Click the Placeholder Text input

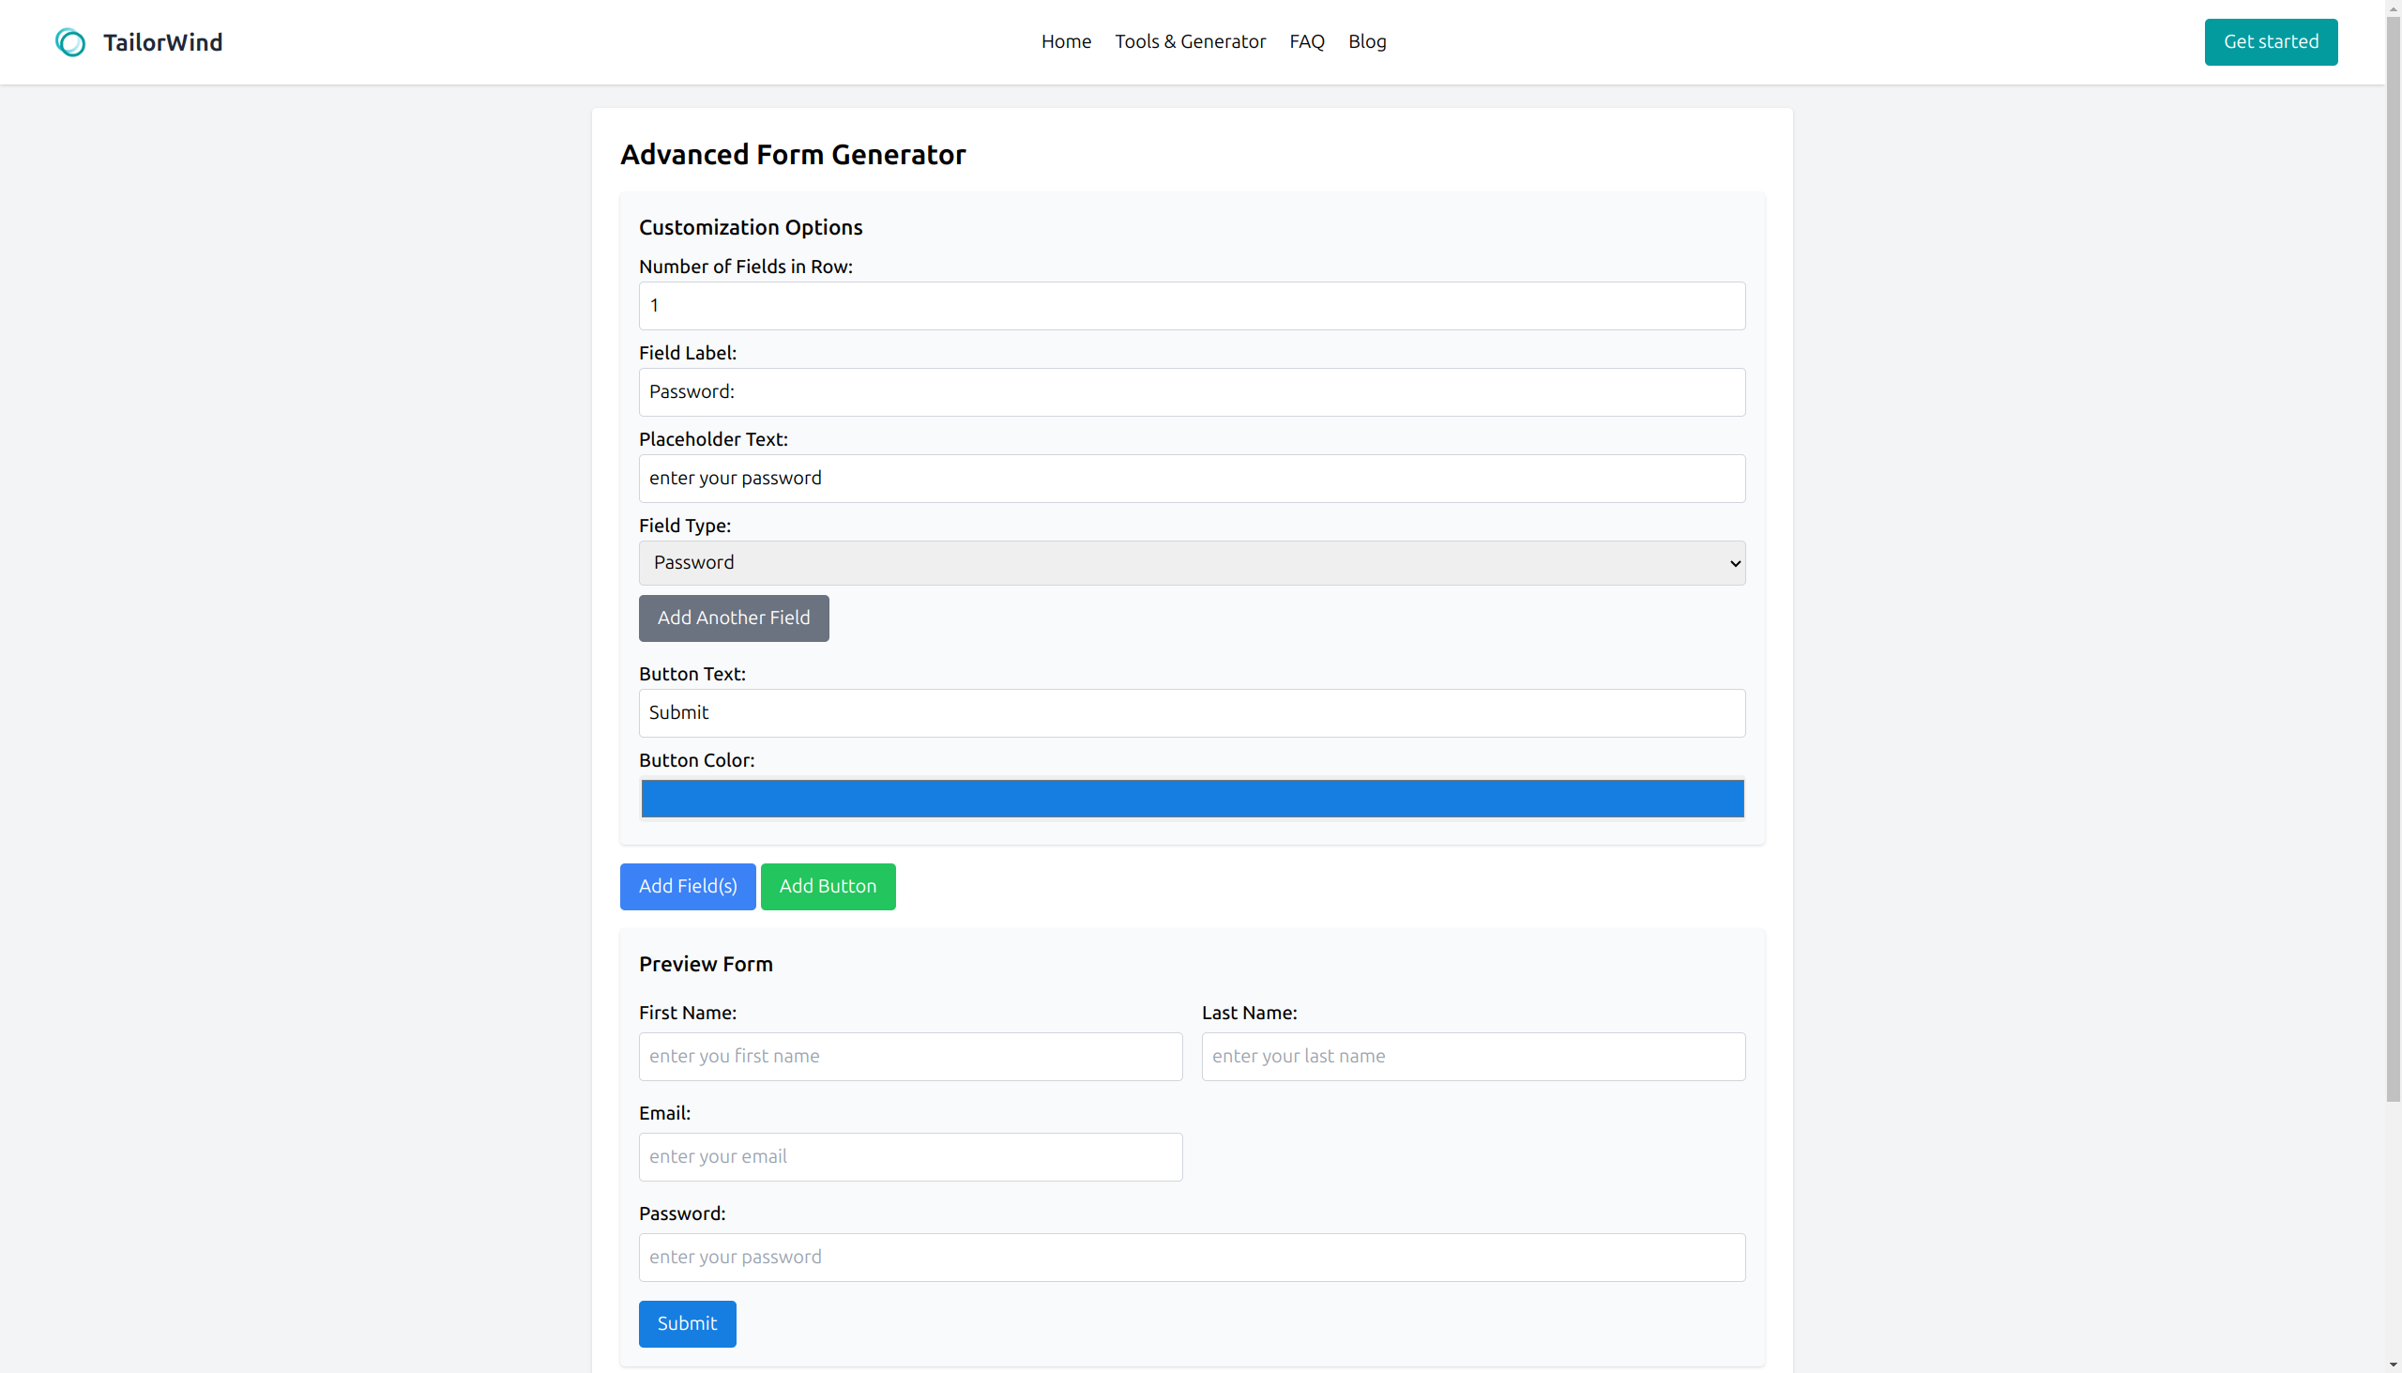[x=1191, y=478]
